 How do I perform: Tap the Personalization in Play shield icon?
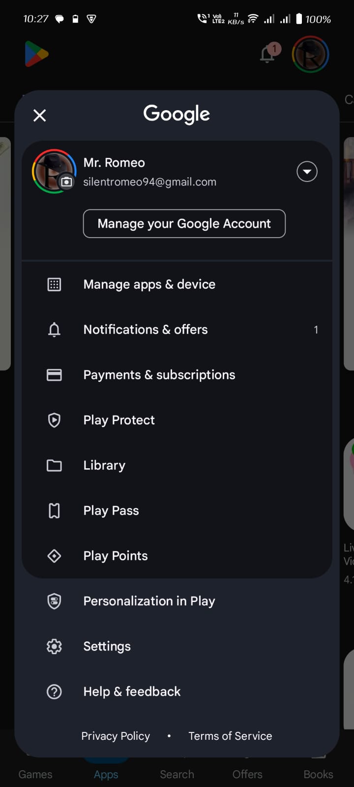pos(54,601)
